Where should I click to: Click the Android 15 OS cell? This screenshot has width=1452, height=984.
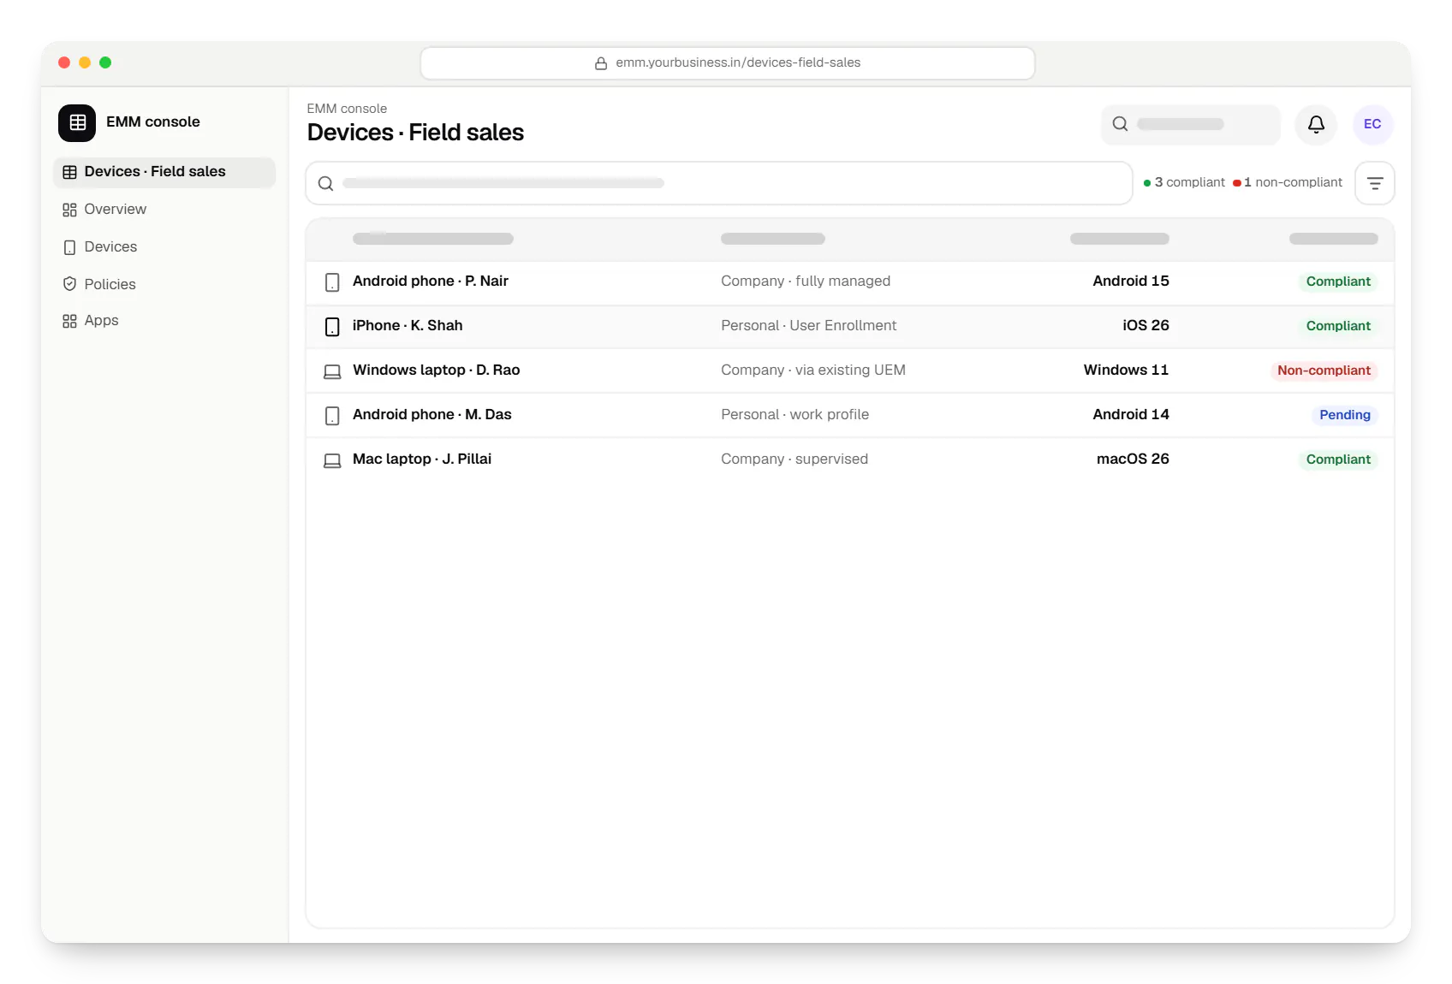click(1131, 282)
